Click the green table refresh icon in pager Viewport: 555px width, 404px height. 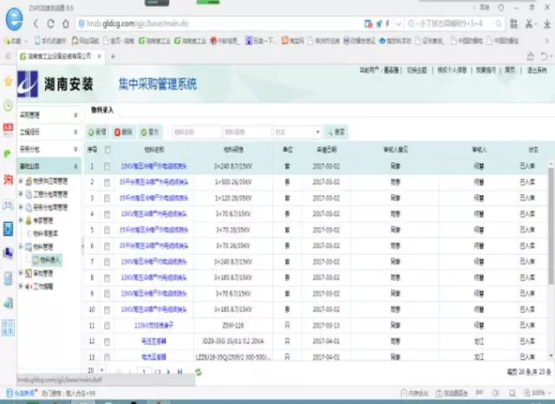[199, 371]
